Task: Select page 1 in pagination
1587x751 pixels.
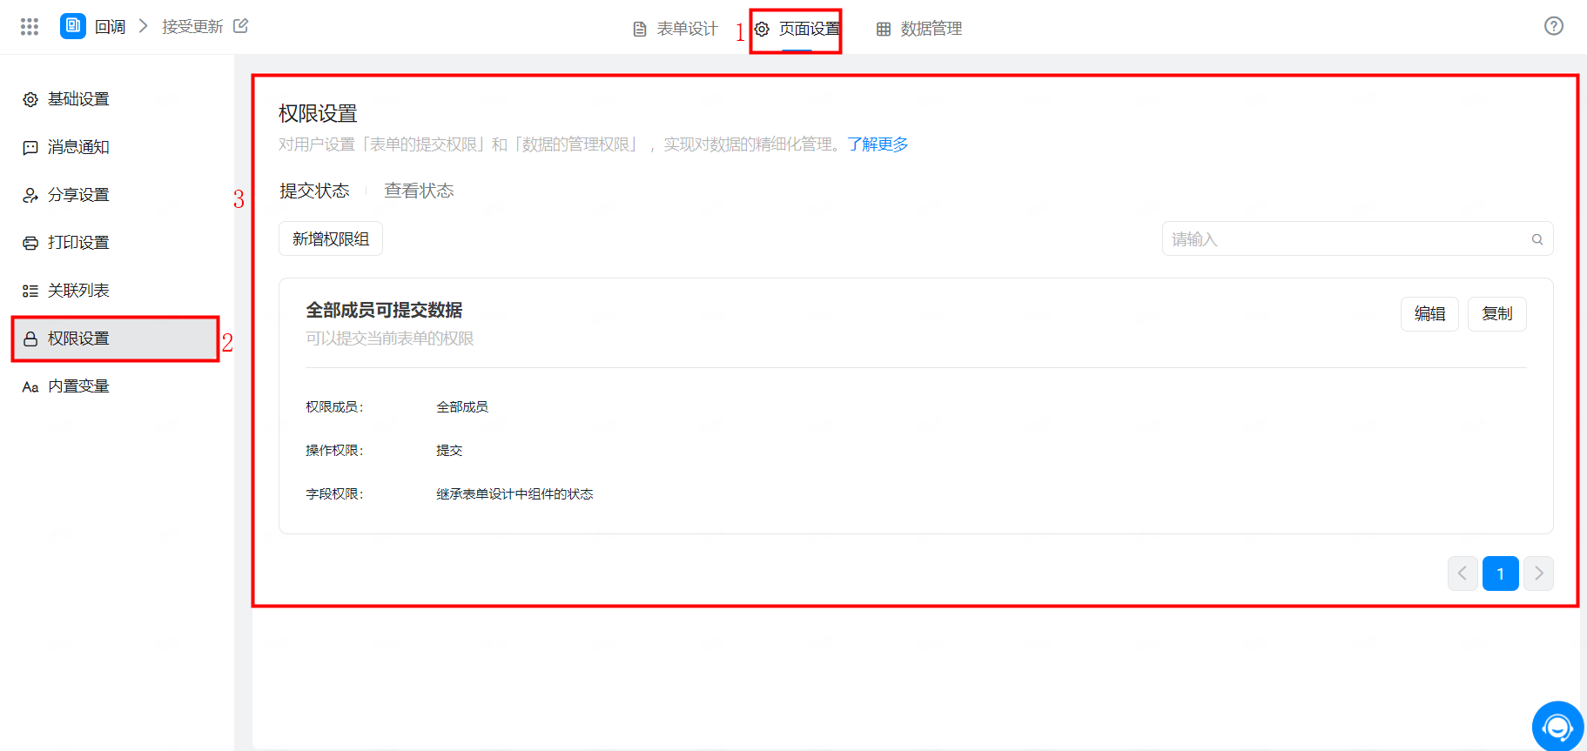Action: [x=1501, y=573]
